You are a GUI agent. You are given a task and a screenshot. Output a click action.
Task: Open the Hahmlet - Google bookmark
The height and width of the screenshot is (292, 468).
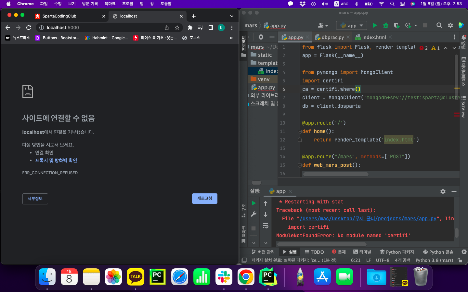coord(107,38)
